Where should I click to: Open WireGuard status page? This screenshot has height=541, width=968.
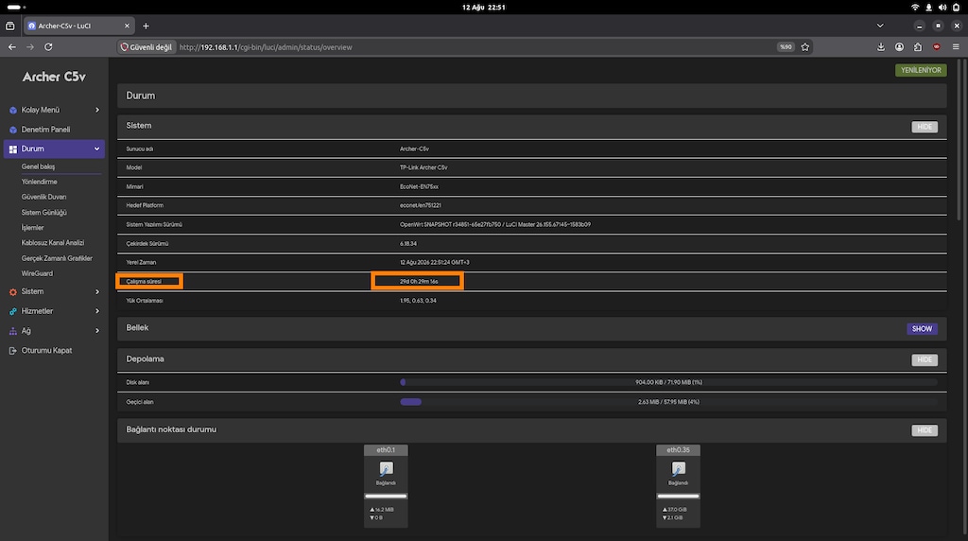tap(37, 273)
